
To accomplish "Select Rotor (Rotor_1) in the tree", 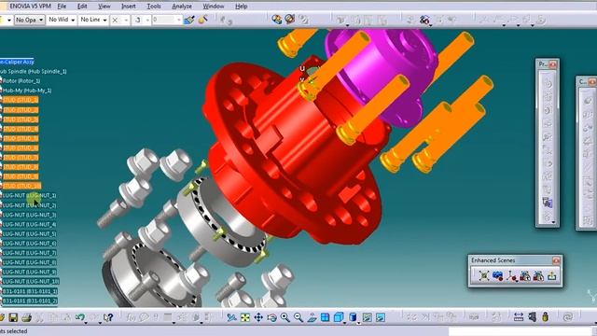I will tap(21, 81).
